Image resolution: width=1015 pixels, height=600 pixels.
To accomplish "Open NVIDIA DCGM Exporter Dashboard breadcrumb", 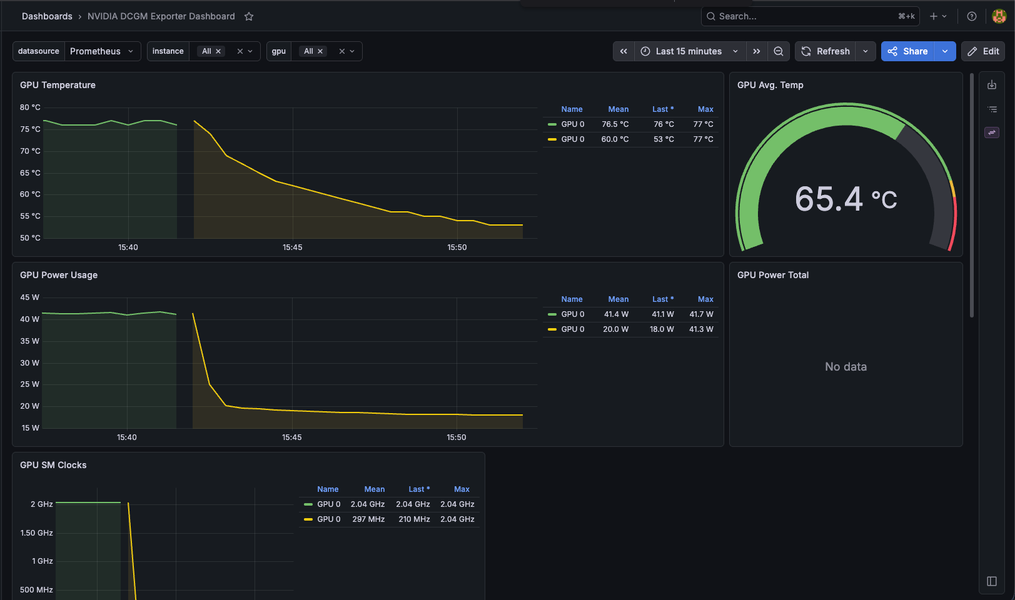I will (x=161, y=16).
